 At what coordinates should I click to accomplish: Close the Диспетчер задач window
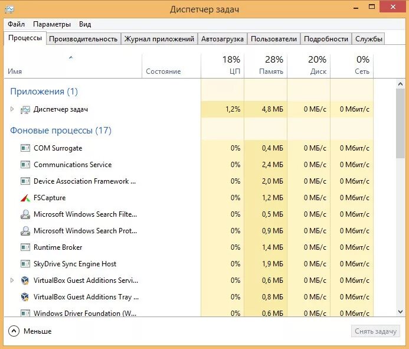pyautogui.click(x=393, y=6)
